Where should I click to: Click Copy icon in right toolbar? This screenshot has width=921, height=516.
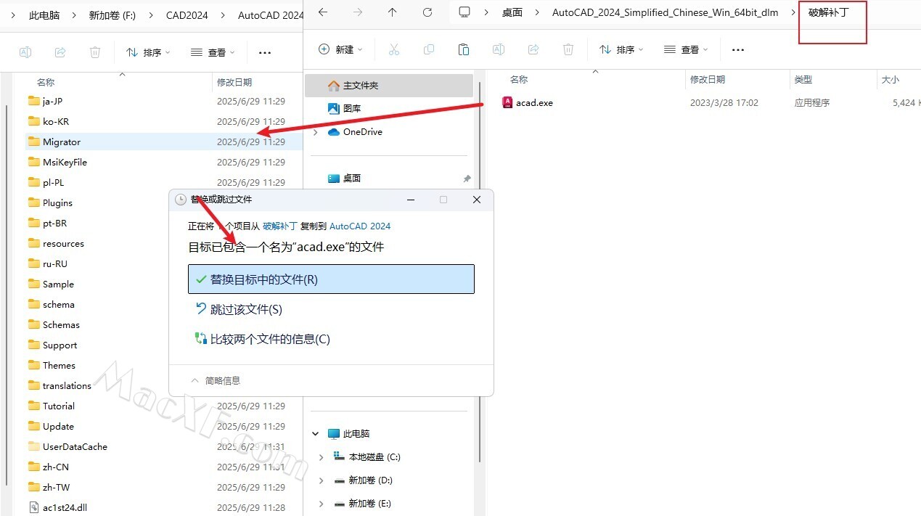coord(429,49)
